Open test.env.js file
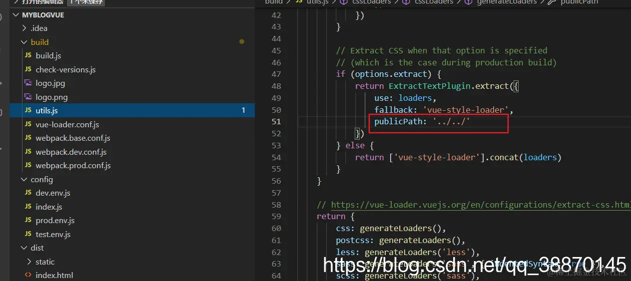631x281 pixels. [53, 234]
